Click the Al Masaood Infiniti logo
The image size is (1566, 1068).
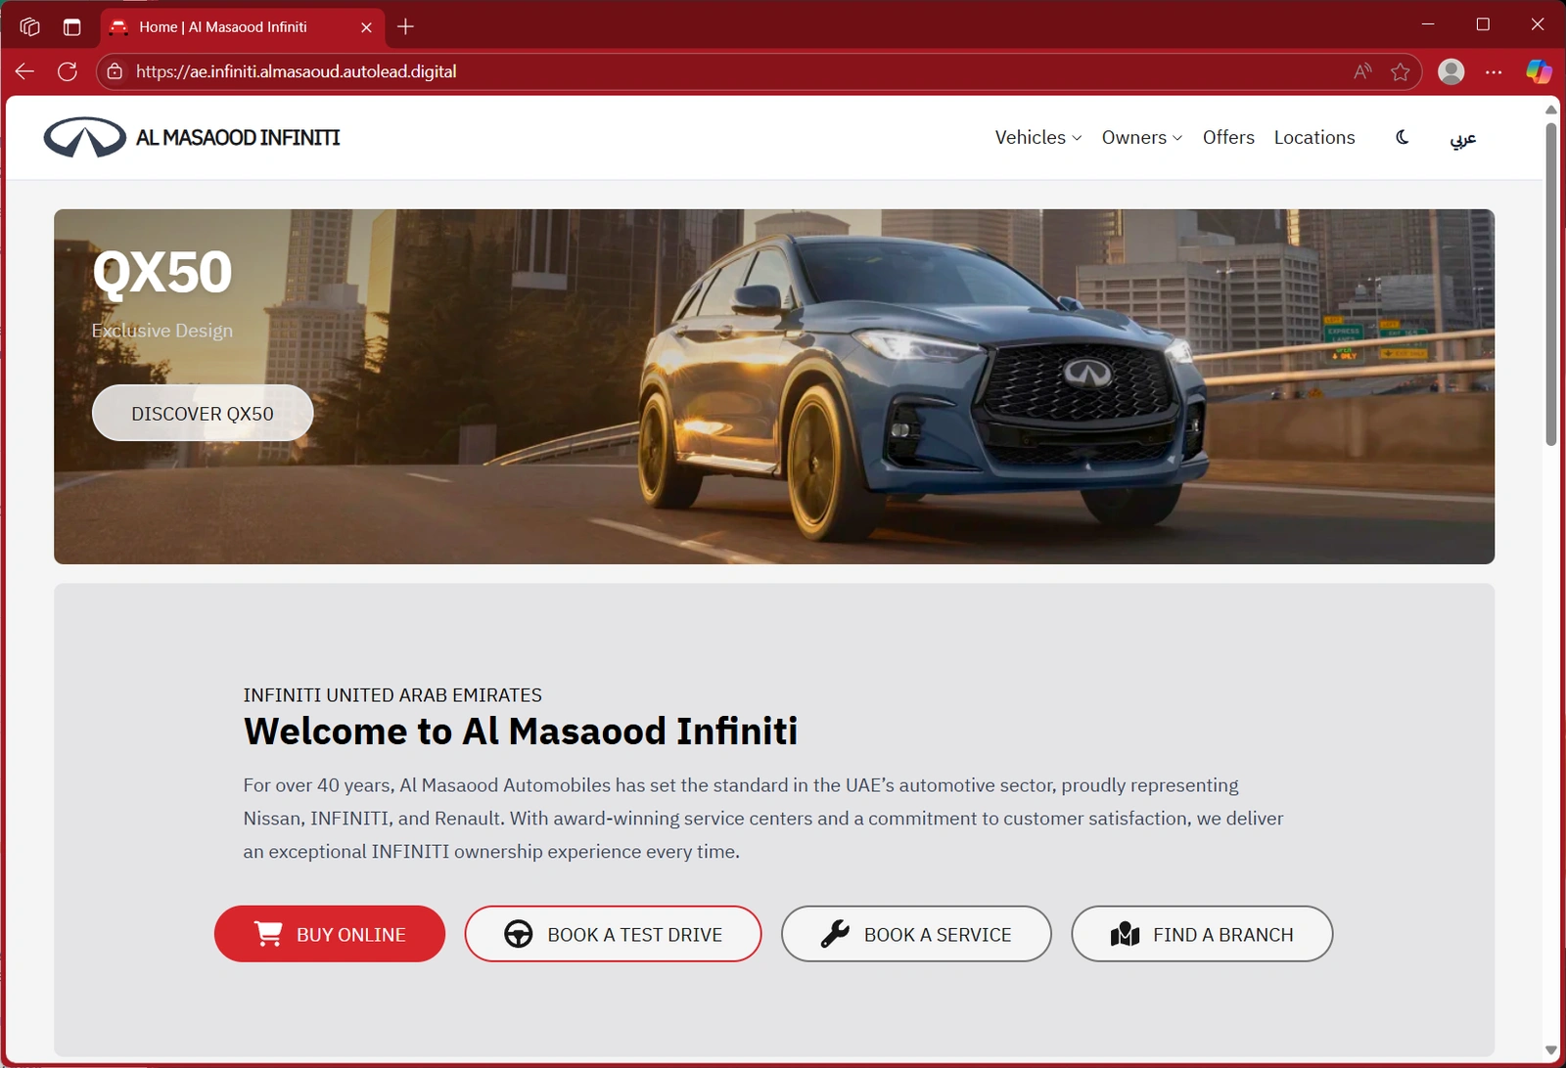coord(191,137)
